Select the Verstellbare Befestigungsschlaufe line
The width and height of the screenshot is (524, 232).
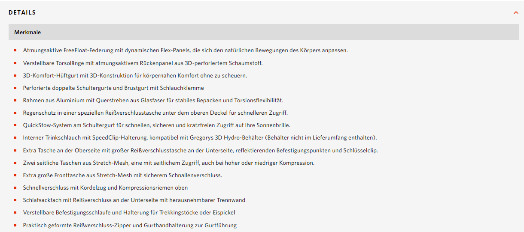(129, 213)
